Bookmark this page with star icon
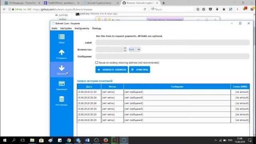Screen dimensions: 256x144 (x=198, y=9)
